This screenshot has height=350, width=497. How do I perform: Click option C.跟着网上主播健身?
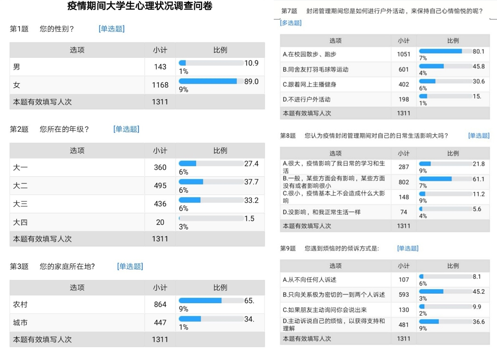click(309, 84)
